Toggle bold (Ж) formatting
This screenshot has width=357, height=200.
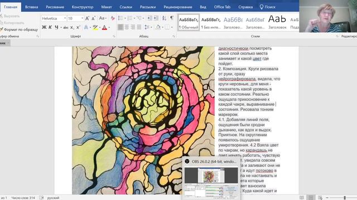pyautogui.click(x=44, y=27)
